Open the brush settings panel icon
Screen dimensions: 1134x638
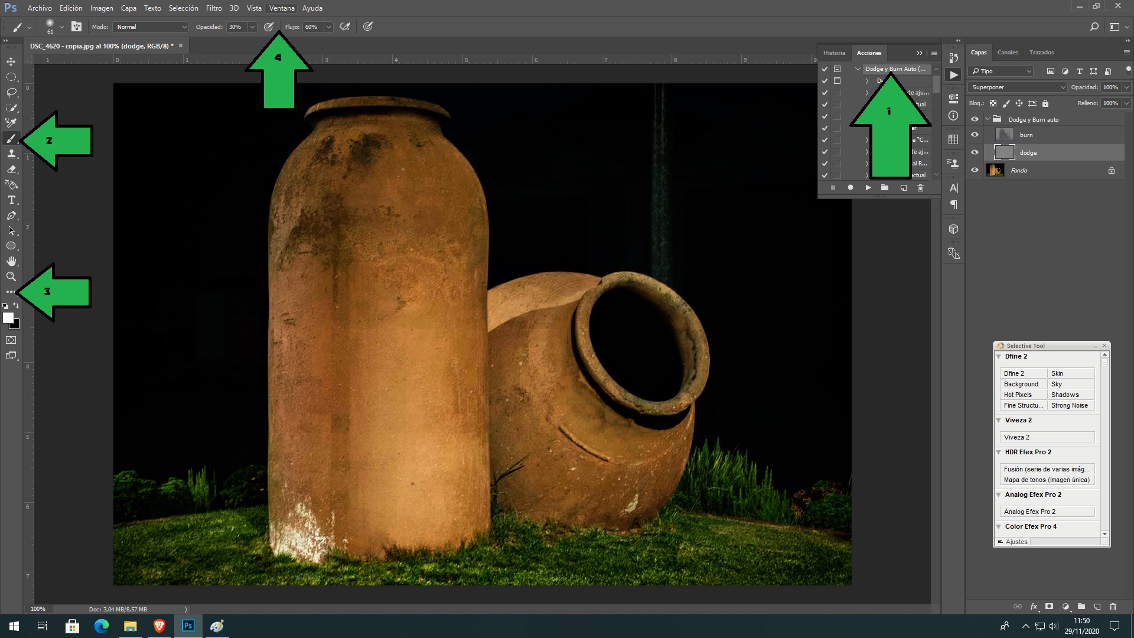click(x=77, y=27)
